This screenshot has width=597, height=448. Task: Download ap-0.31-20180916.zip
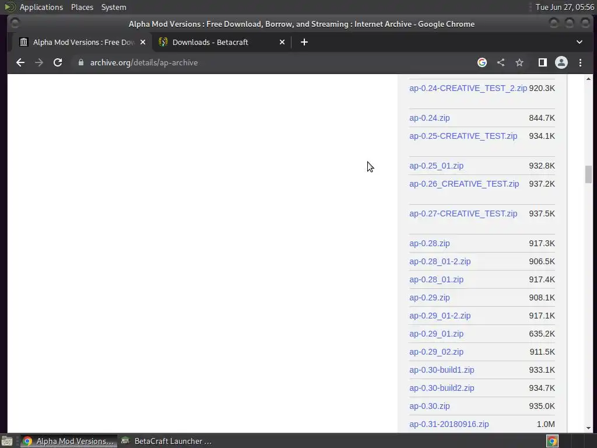tap(449, 424)
